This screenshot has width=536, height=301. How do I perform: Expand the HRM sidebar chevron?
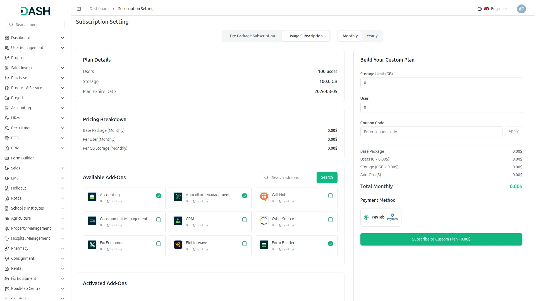pyautogui.click(x=63, y=118)
